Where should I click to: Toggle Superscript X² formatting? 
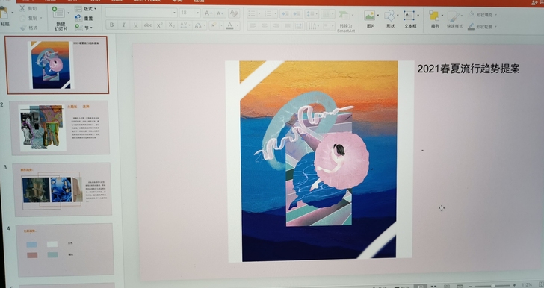pos(160,25)
